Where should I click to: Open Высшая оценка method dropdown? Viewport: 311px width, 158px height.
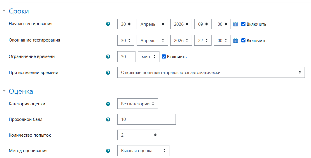[143, 151]
